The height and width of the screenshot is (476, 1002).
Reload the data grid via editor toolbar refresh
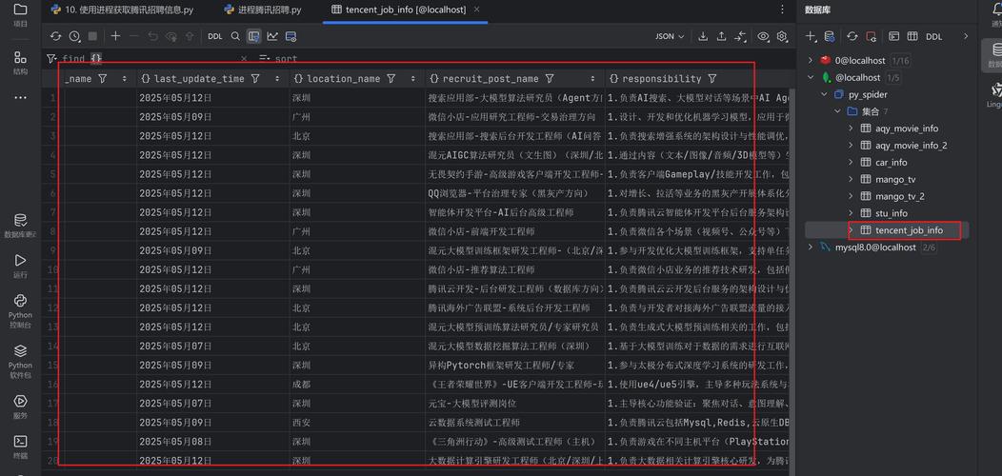pyautogui.click(x=56, y=36)
